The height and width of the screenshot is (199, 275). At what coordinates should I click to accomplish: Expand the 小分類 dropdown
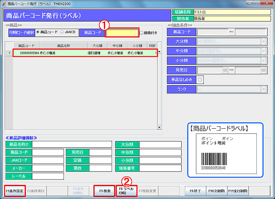[x=263, y=61]
